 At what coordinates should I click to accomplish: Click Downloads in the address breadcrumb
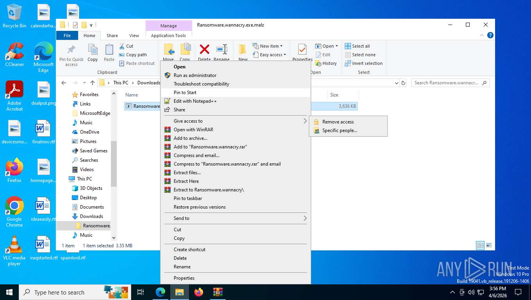tap(149, 83)
